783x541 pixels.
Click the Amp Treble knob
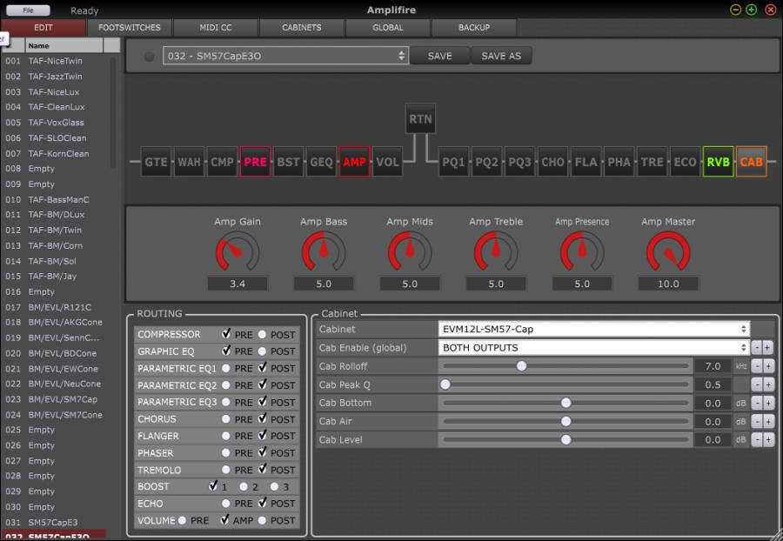(x=496, y=252)
